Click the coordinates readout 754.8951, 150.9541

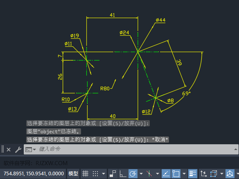click(x=34, y=174)
